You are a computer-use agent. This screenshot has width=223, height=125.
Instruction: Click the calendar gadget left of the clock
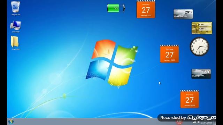[169, 54]
